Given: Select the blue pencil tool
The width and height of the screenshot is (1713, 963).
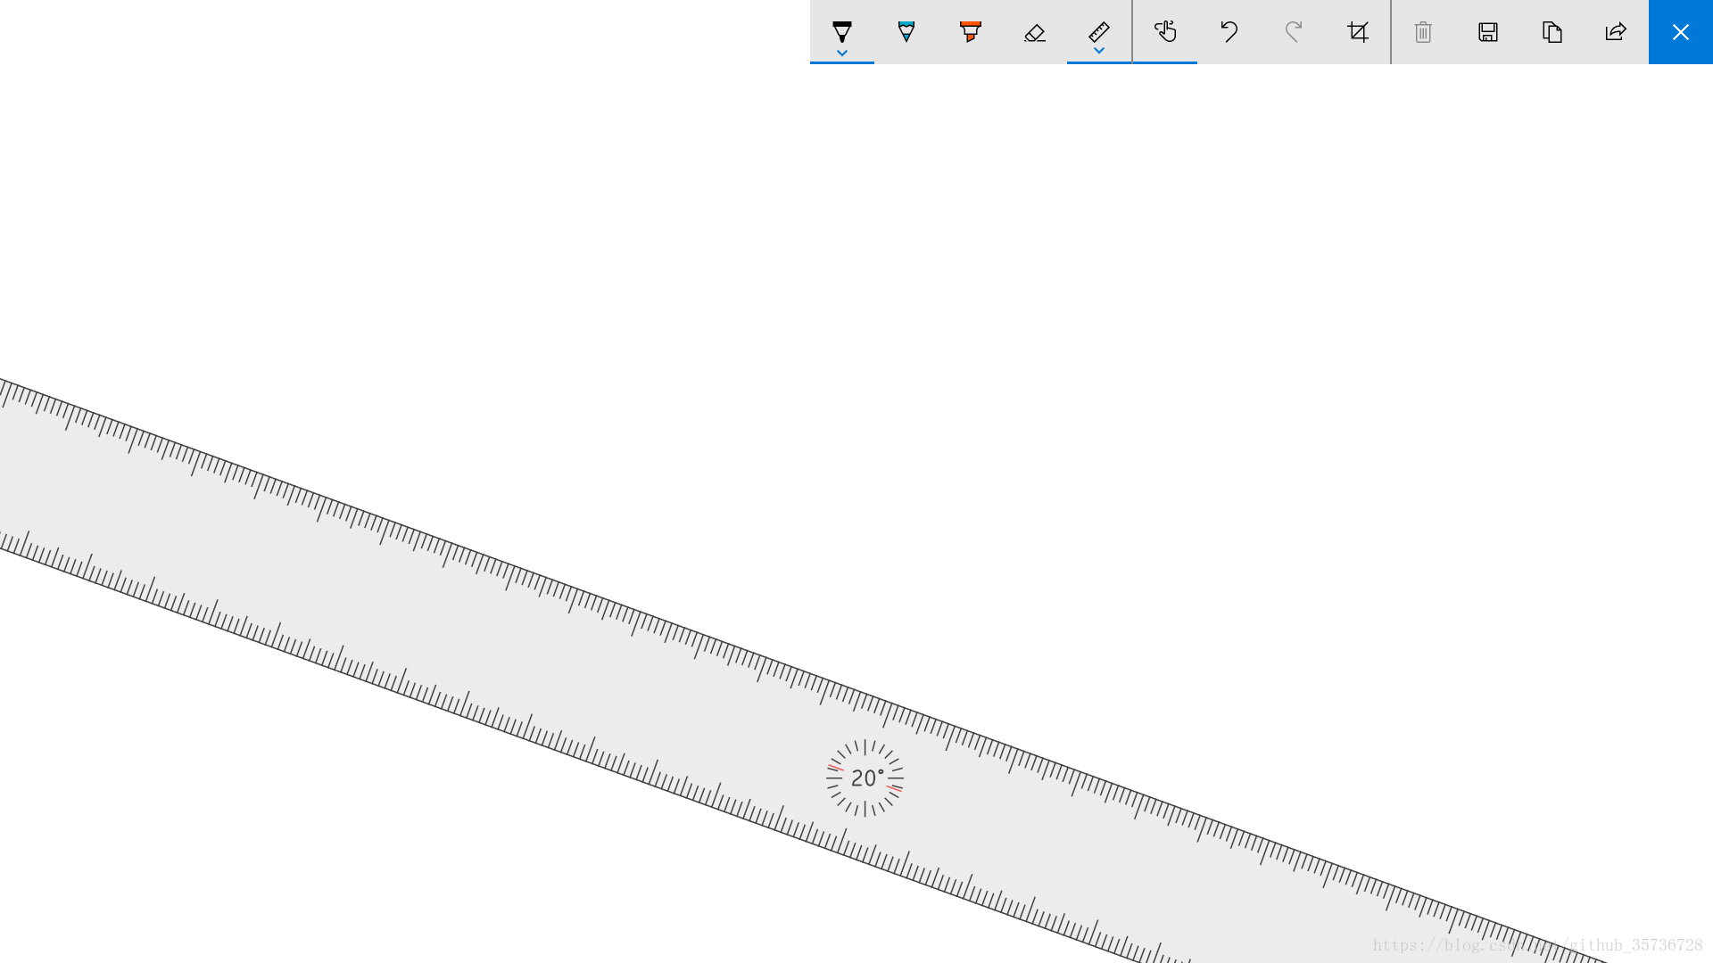Looking at the screenshot, I should pyautogui.click(x=906, y=32).
